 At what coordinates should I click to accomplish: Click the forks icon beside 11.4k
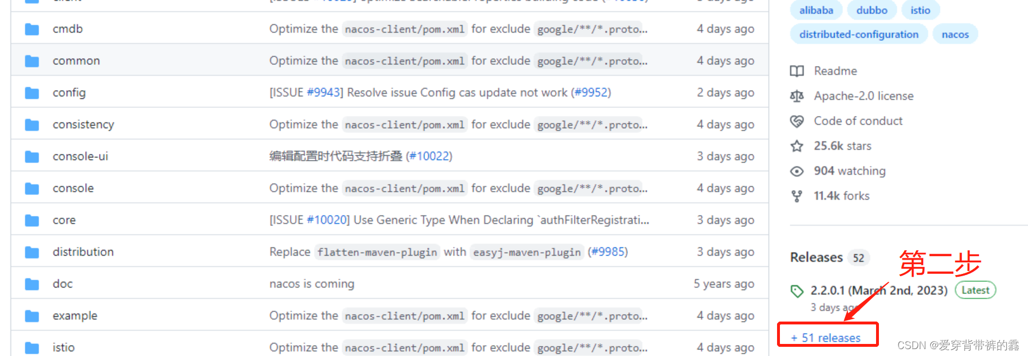tap(797, 196)
